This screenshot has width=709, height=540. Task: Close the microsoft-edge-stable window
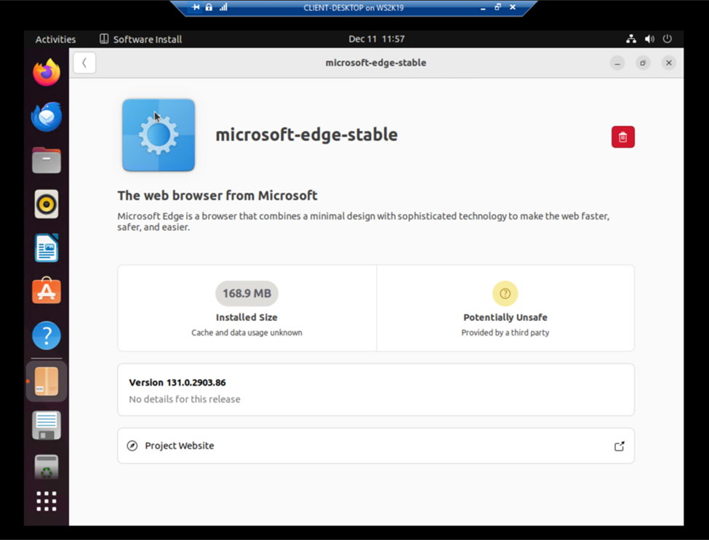pos(669,63)
